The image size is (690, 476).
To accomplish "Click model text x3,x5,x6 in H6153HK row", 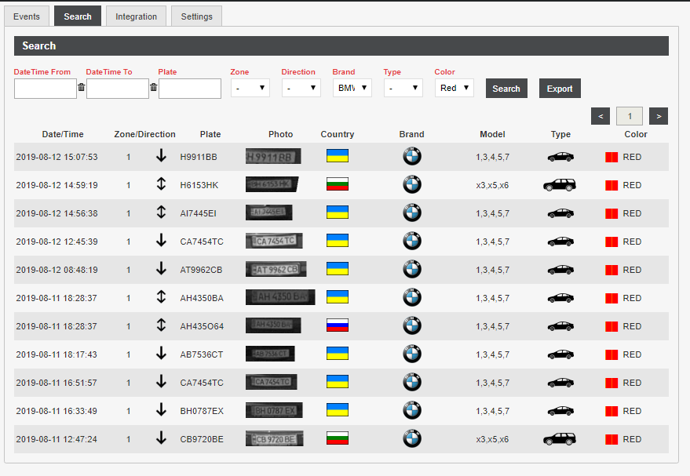I will click(x=492, y=185).
